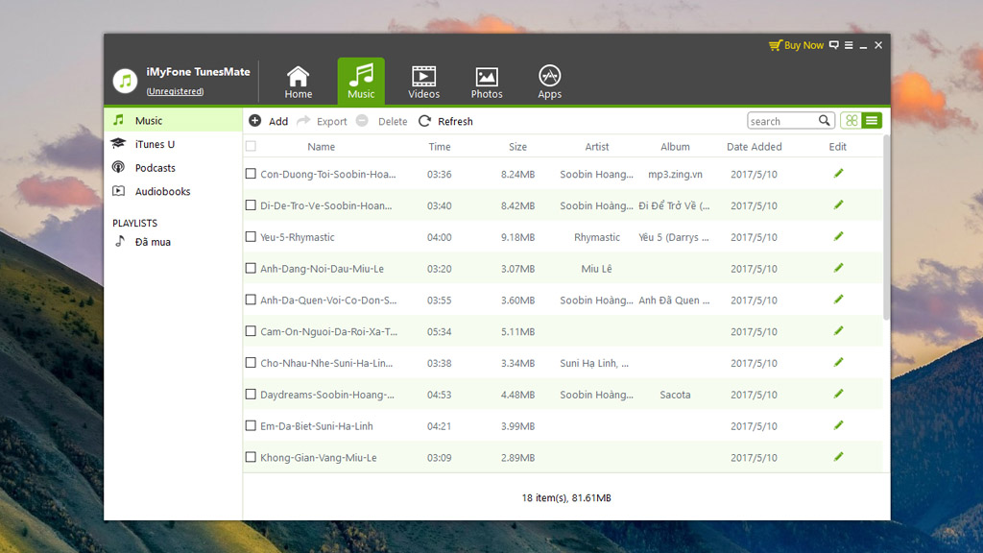This screenshot has height=553, width=983.
Task: Select Audiobooks in the sidebar
Action: pyautogui.click(x=173, y=191)
